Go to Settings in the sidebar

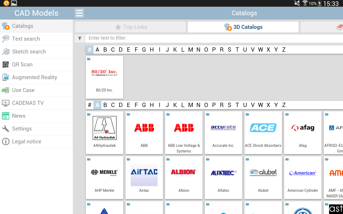coord(22,129)
